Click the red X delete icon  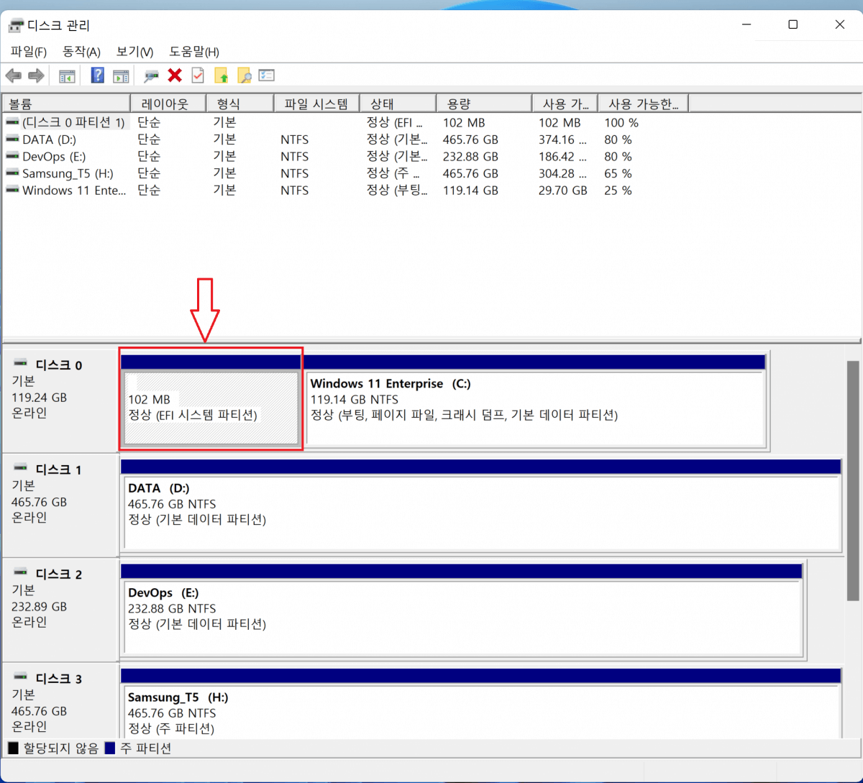(x=175, y=75)
